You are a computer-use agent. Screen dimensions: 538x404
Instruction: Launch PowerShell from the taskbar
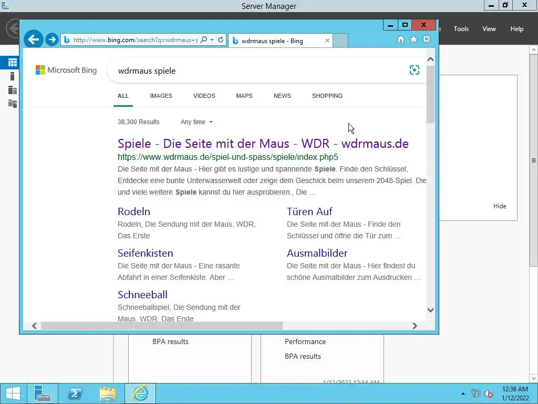[75, 393]
